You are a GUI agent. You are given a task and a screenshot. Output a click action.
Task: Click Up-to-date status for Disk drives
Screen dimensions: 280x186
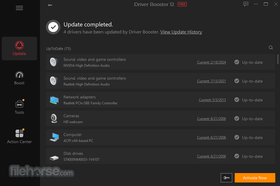pyautogui.click(x=252, y=156)
